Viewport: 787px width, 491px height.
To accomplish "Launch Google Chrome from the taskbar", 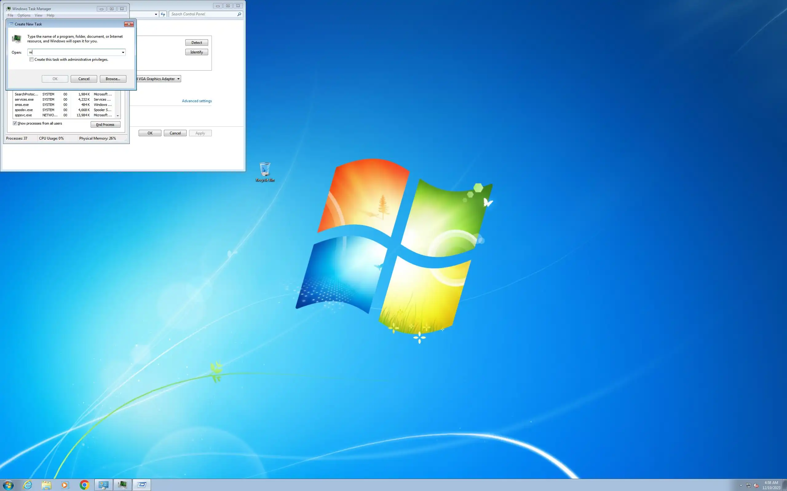I will [x=84, y=485].
